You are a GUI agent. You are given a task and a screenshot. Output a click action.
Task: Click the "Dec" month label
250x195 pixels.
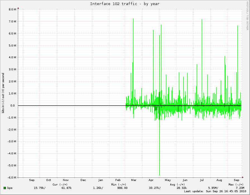pos(83,180)
